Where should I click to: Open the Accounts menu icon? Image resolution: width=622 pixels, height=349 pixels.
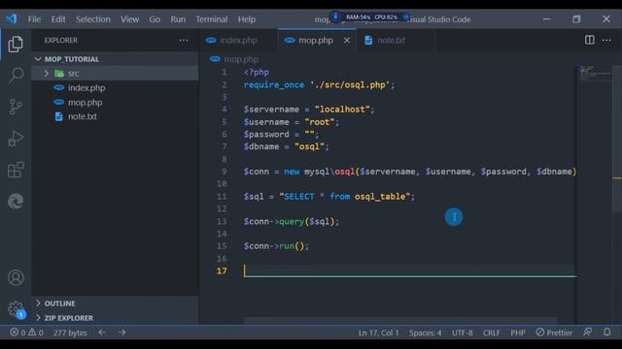pos(16,278)
